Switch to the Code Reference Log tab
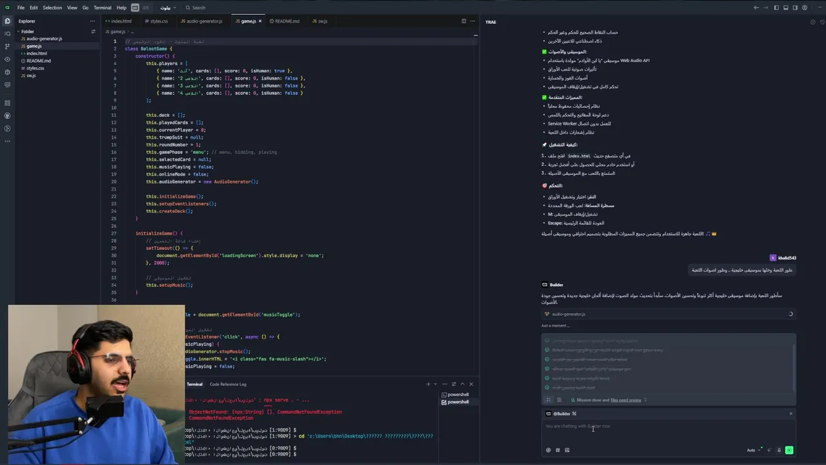 (228, 384)
